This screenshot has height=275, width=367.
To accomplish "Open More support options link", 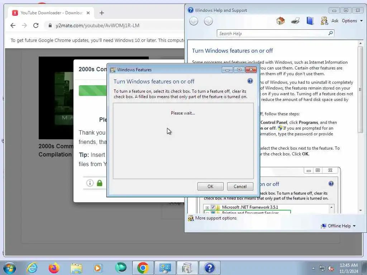I will click(x=216, y=218).
